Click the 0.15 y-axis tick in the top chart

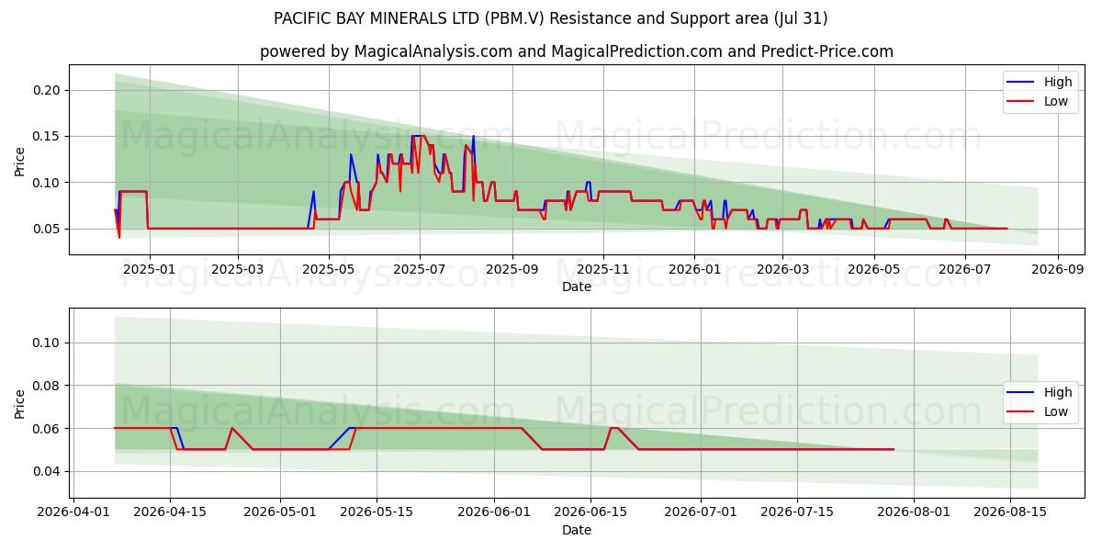(x=48, y=136)
